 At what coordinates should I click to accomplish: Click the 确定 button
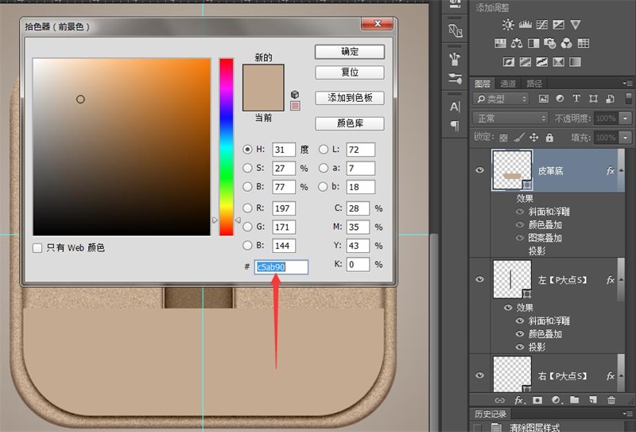(x=350, y=52)
